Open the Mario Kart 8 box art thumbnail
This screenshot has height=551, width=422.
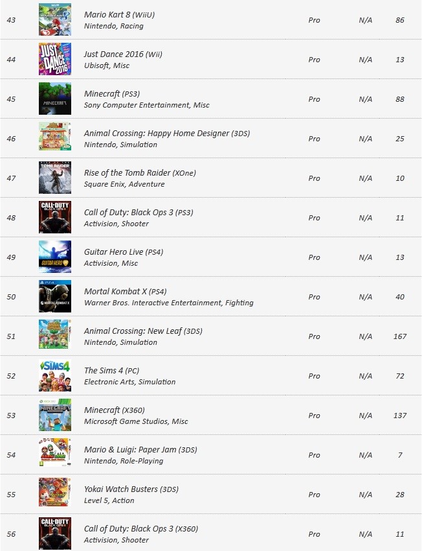55,19
